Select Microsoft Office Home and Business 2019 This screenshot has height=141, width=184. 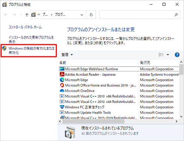pyautogui.click(x=100, y=85)
